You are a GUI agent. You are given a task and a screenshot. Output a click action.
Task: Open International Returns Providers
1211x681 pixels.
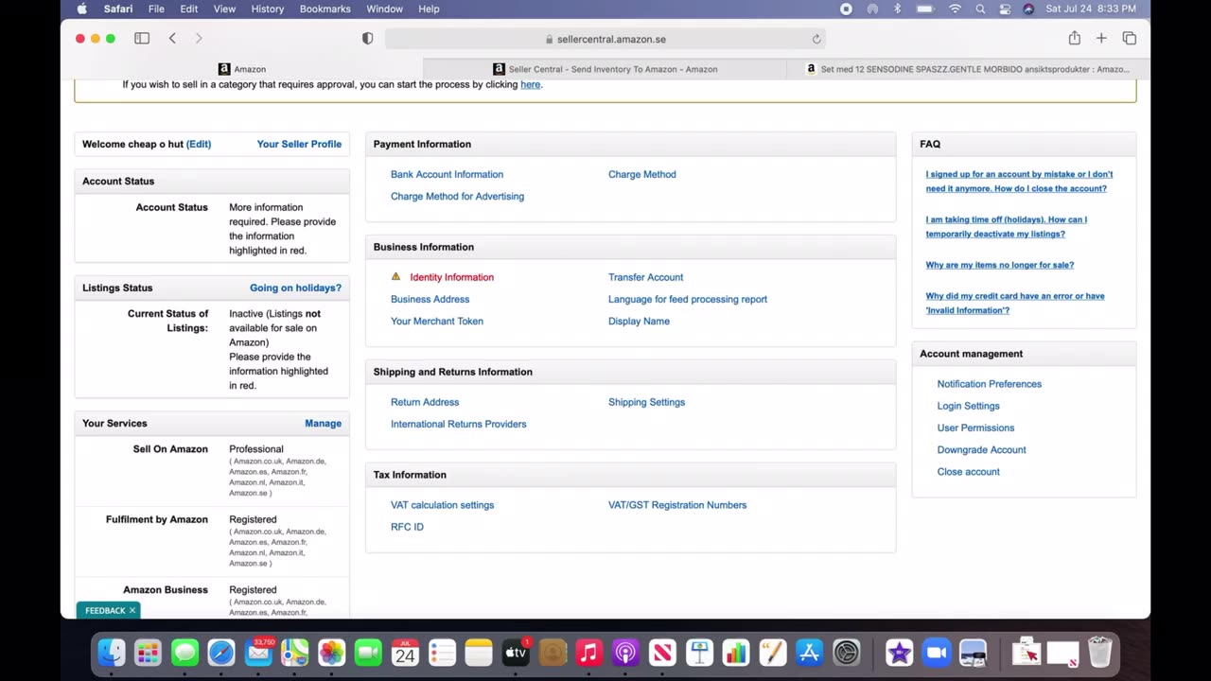[x=459, y=424]
